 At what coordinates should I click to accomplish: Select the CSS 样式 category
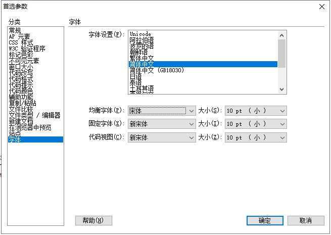[21, 43]
